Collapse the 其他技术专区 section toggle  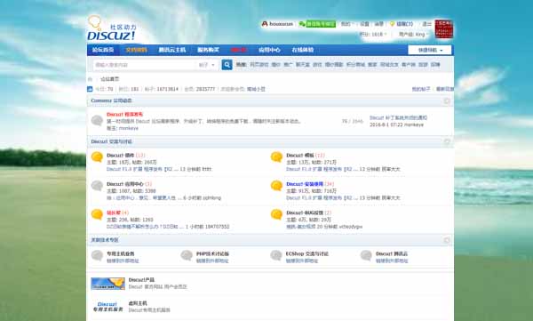[x=447, y=240]
